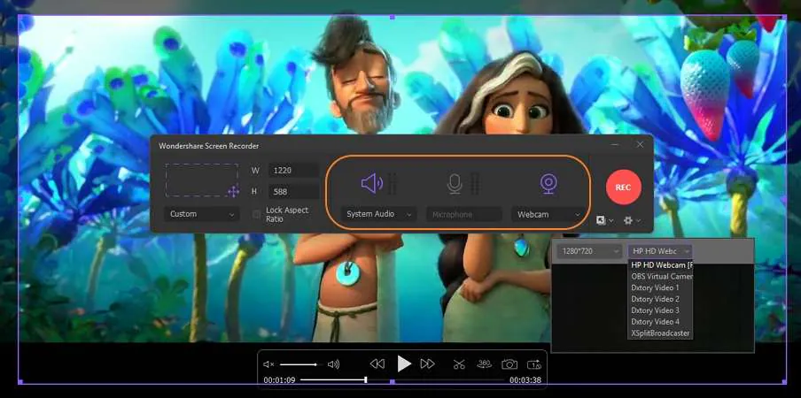This screenshot has height=398, width=801.
Task: Click the loud speaker max volume icon
Action: point(333,364)
